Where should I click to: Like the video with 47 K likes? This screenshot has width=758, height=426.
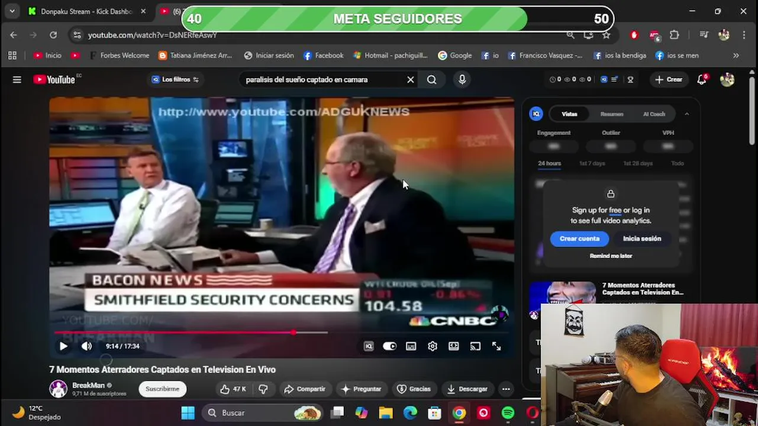pos(233,389)
